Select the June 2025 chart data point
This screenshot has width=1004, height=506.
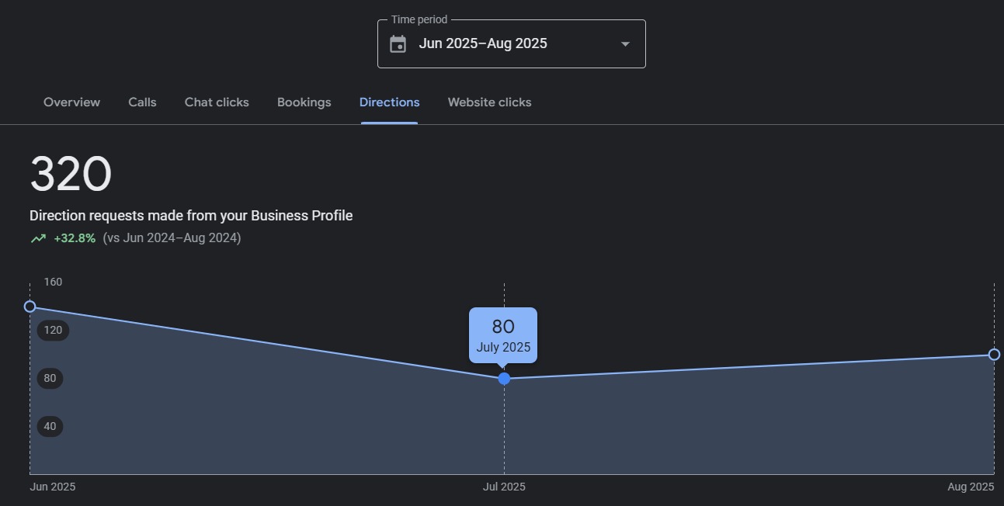(30, 307)
